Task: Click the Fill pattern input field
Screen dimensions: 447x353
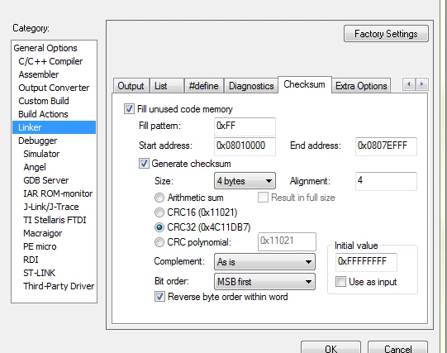Action: pyautogui.click(x=245, y=126)
